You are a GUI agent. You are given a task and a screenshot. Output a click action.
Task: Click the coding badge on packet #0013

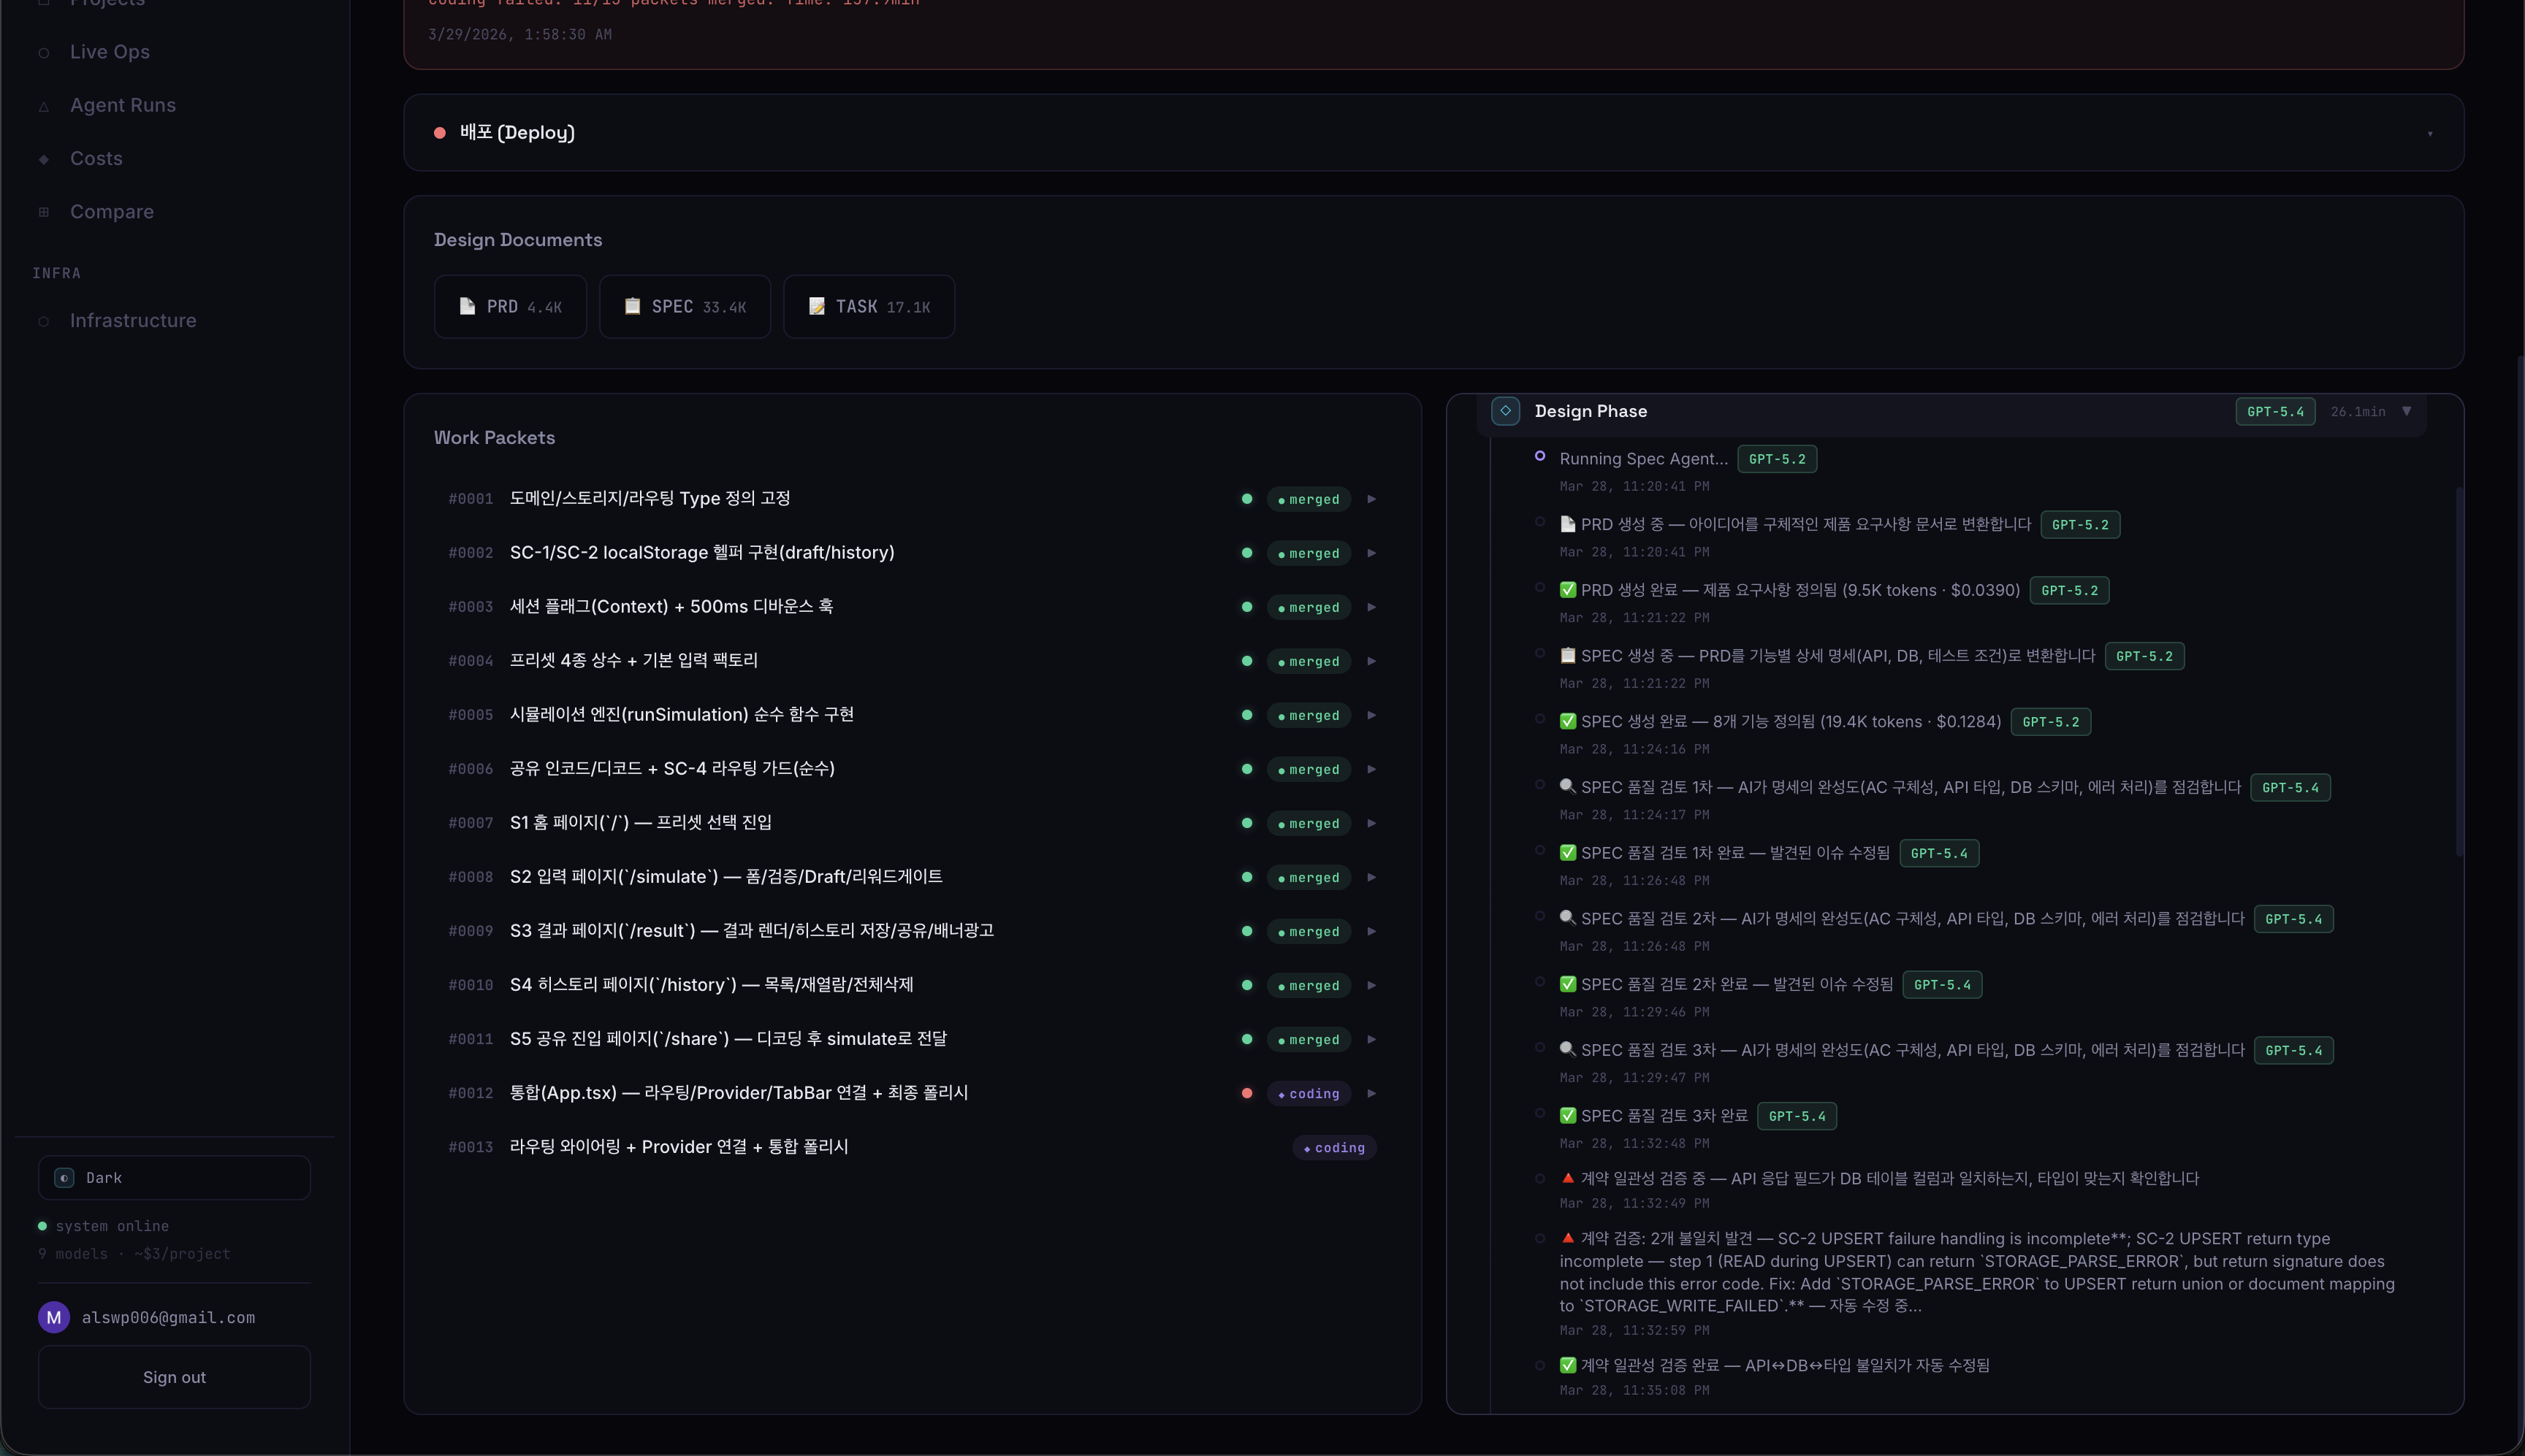[1333, 1148]
